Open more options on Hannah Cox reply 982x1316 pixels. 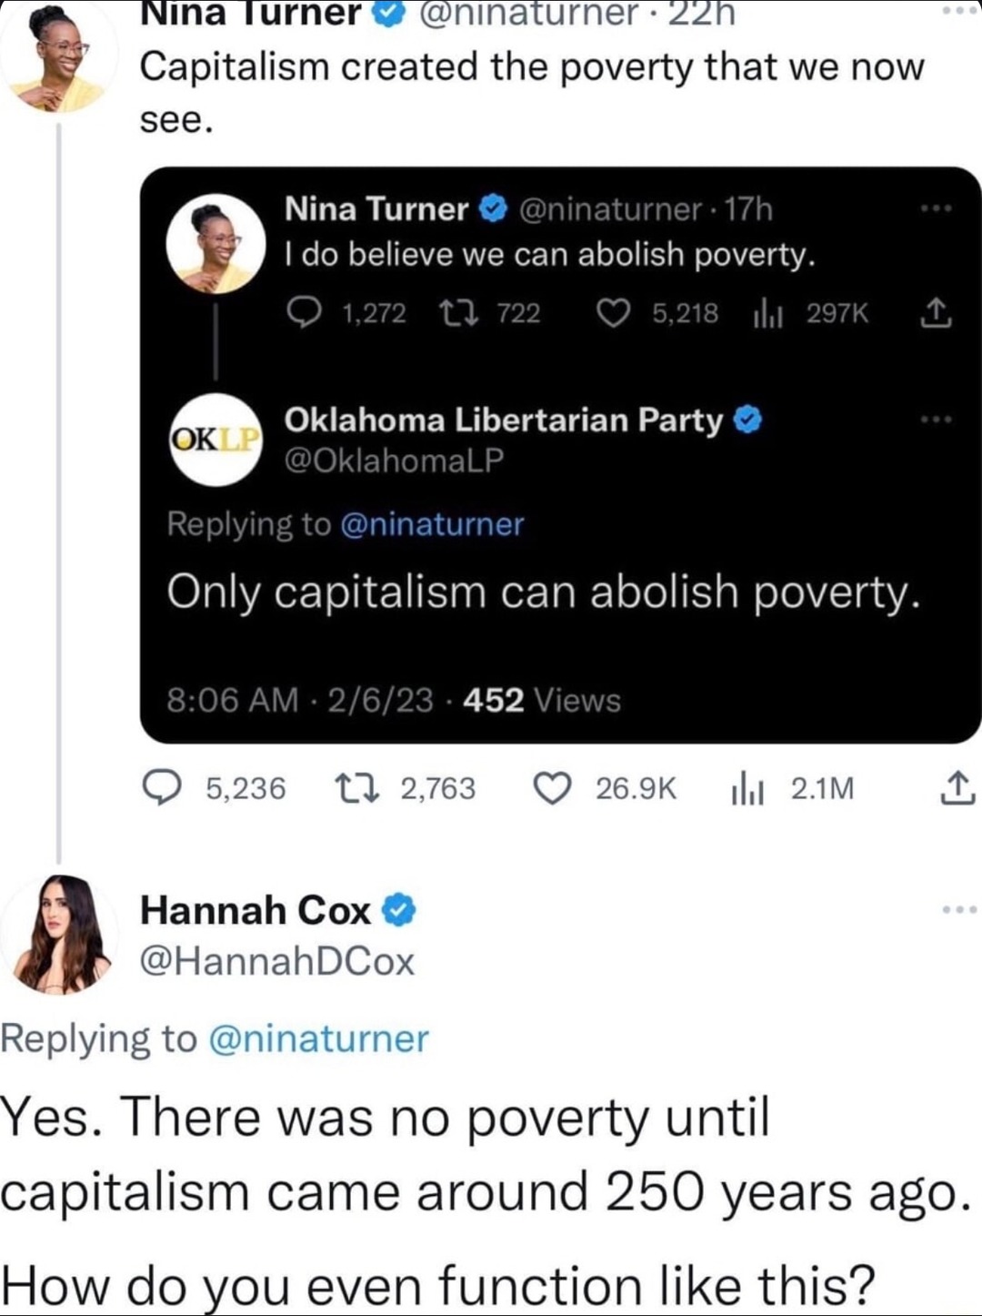(957, 909)
